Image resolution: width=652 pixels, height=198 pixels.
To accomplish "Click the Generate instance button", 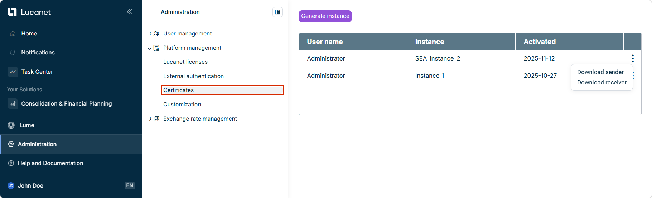I will pyautogui.click(x=325, y=16).
